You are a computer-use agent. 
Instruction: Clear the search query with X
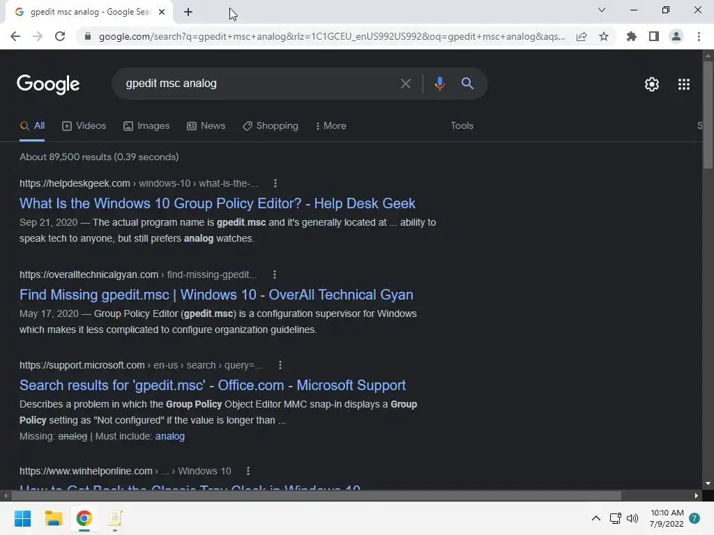(x=405, y=84)
